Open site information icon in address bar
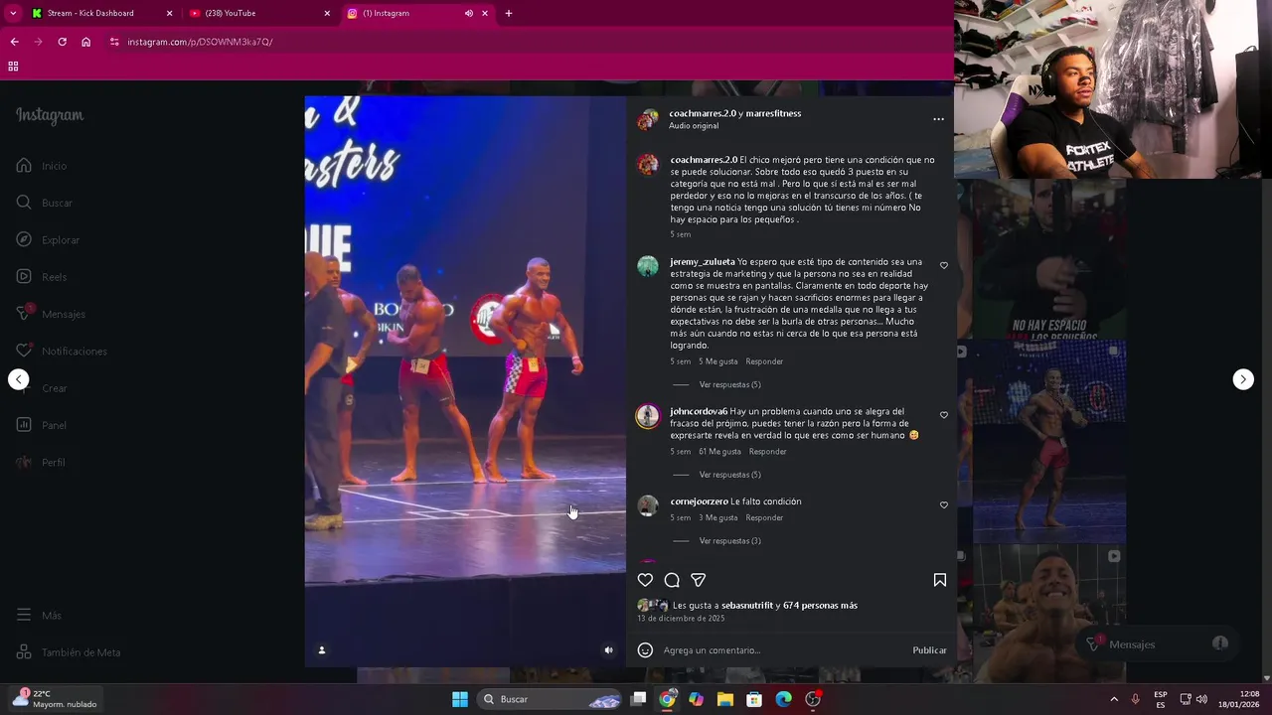 click(x=114, y=42)
